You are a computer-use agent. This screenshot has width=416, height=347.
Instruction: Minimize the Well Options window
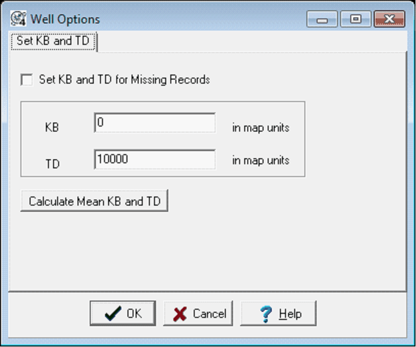(x=322, y=19)
